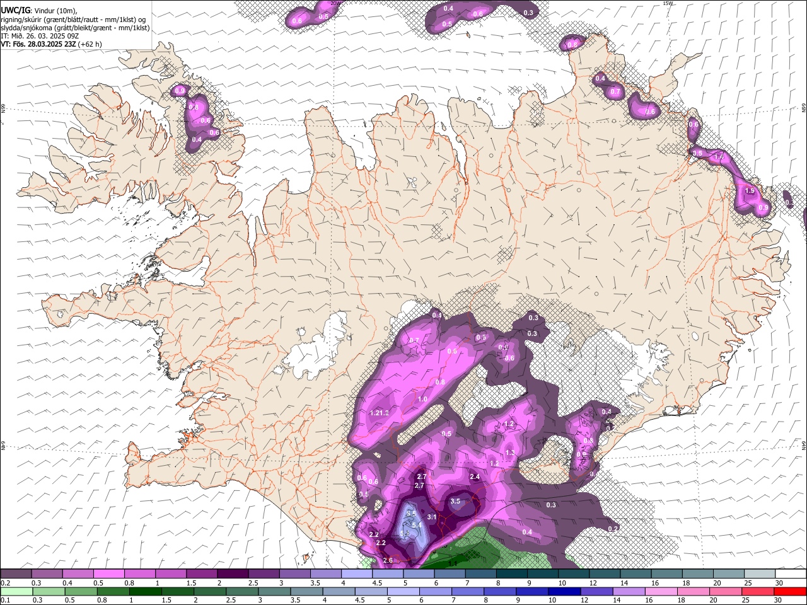
Task: Pick the navy blue rain swatch between 10 and 12
Action: point(564,591)
